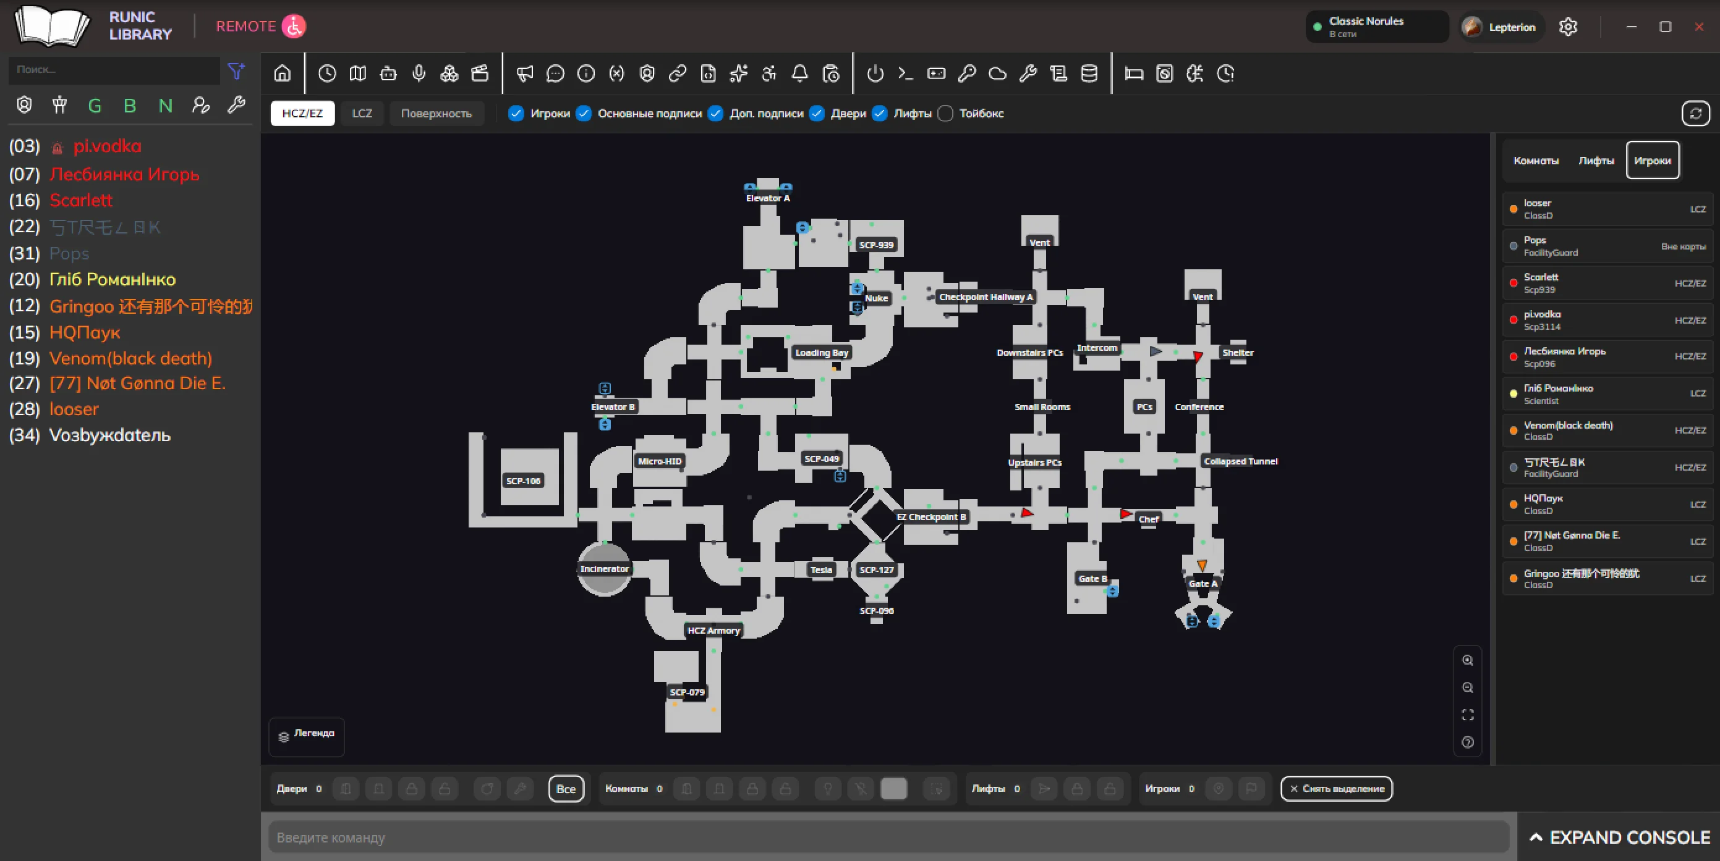Click the Введите команду input field
The height and width of the screenshot is (861, 1720).
tap(888, 837)
